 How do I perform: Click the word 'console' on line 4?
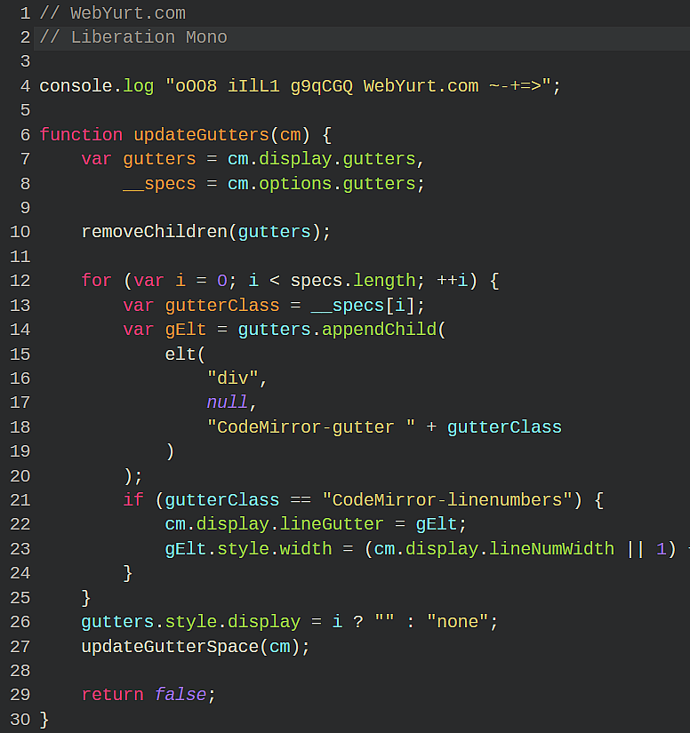(76, 86)
